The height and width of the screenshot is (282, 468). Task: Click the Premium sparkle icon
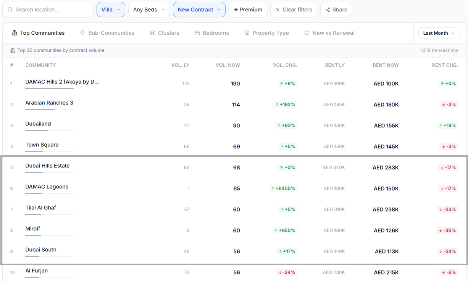[x=236, y=10]
